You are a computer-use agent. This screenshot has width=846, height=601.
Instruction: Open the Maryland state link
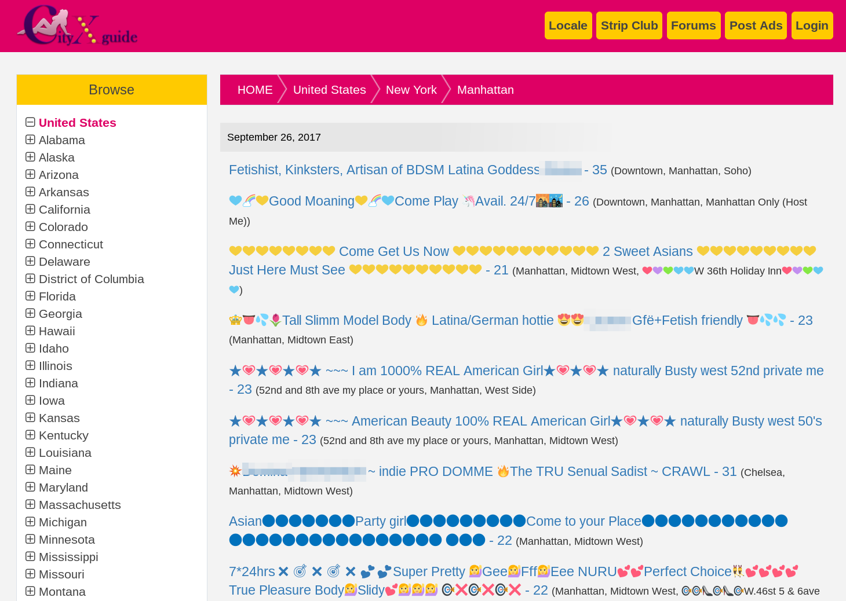coord(63,488)
